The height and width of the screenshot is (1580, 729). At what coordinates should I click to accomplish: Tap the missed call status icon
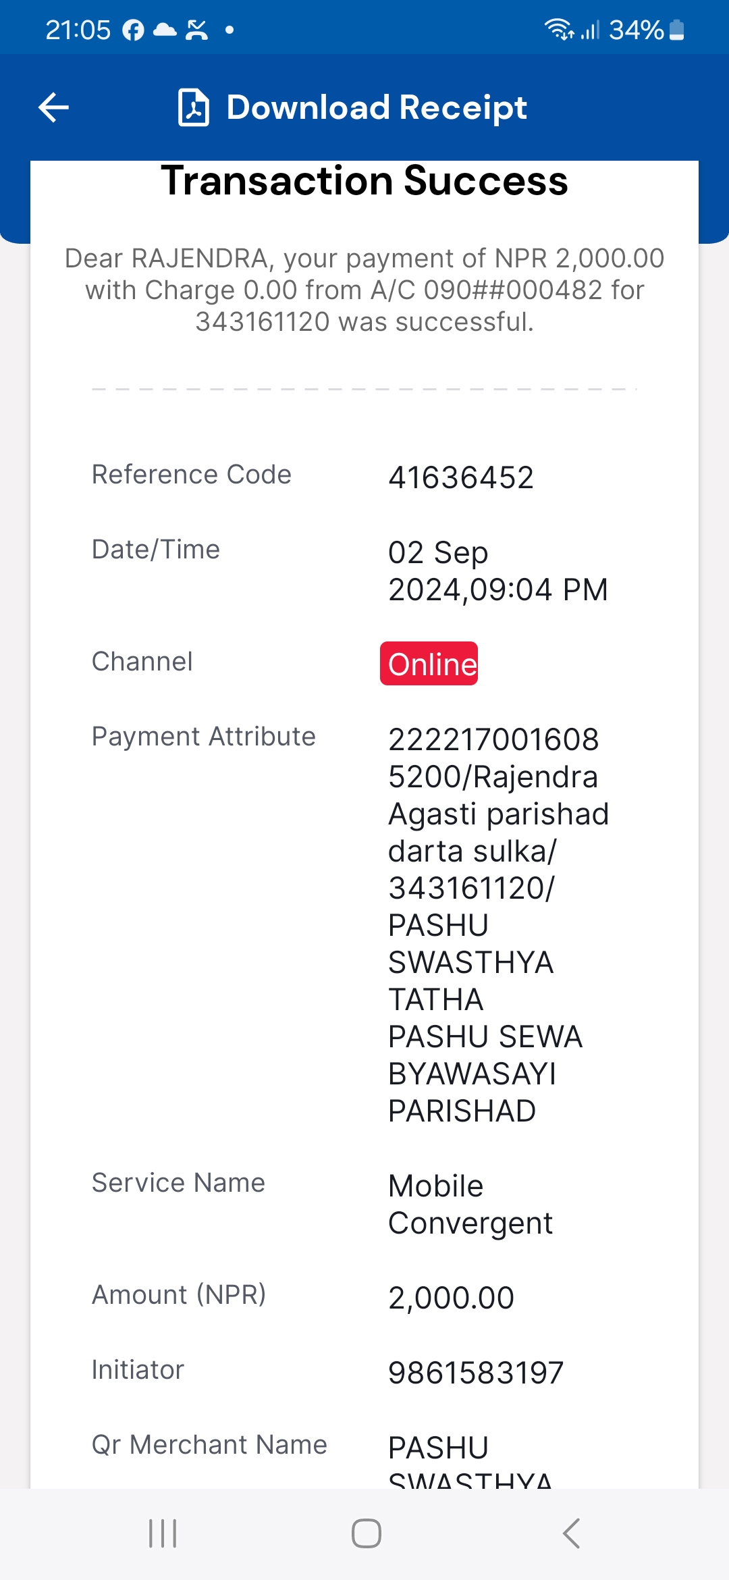tap(196, 30)
